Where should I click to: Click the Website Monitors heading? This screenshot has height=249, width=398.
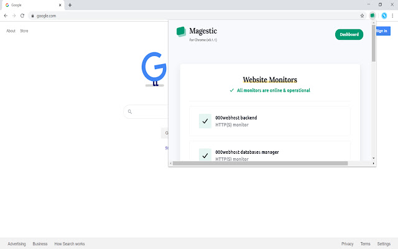click(x=270, y=80)
